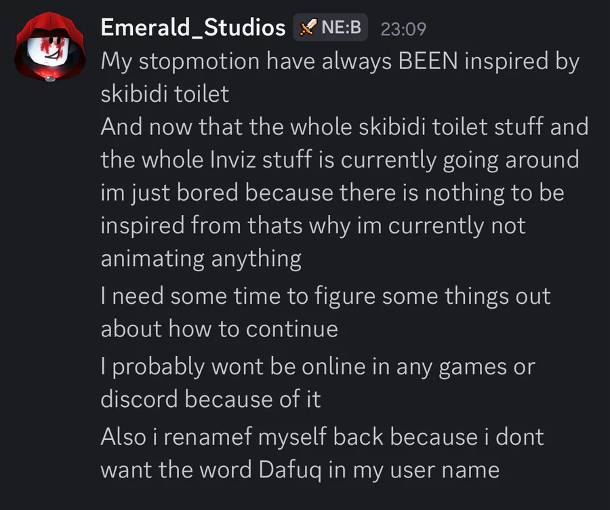610x510 pixels.
Task: Select the message starting "Also i renamef"
Action: pos(322,437)
